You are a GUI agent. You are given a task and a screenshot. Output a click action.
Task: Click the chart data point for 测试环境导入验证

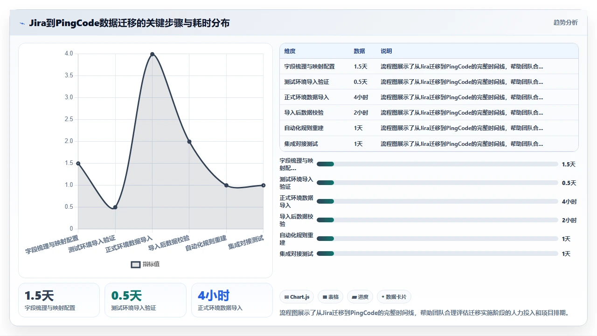pos(115,207)
